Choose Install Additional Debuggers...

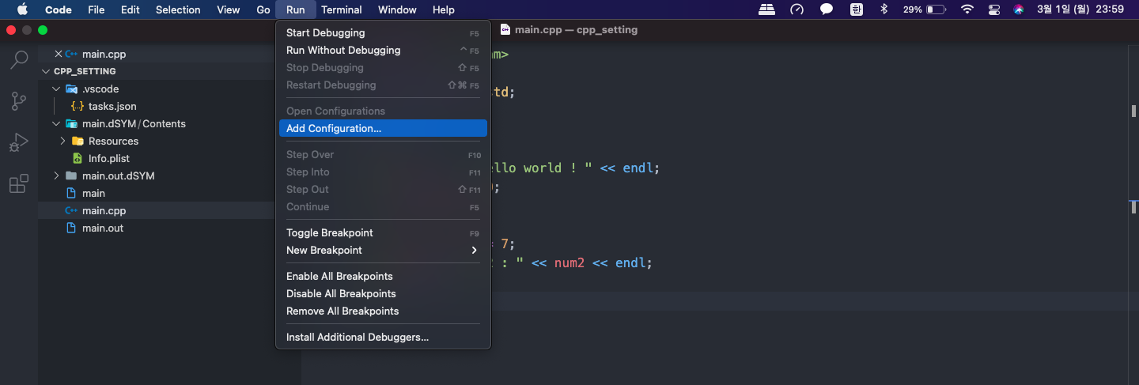(383, 338)
